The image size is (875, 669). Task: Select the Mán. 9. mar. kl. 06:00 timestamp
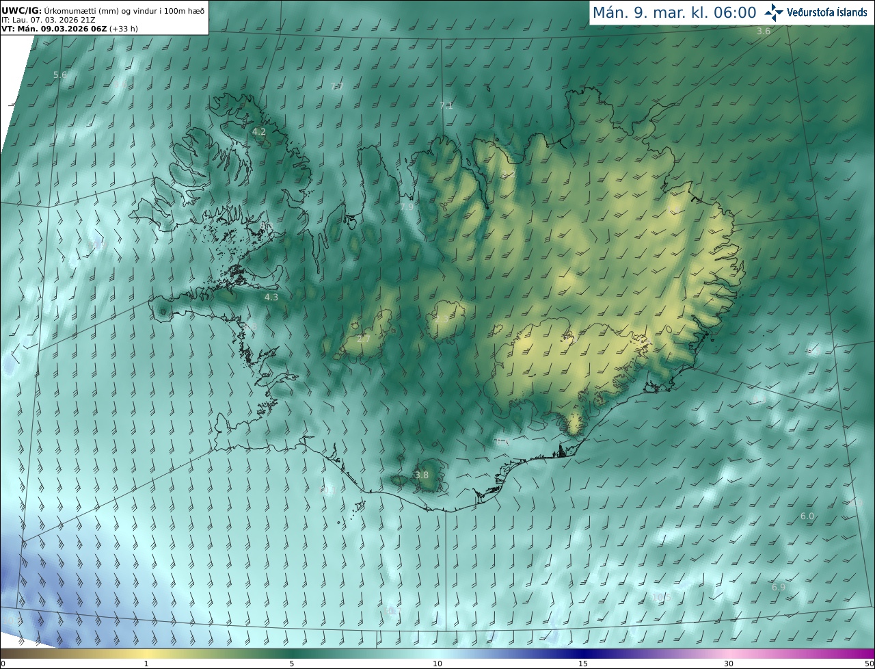pyautogui.click(x=674, y=13)
